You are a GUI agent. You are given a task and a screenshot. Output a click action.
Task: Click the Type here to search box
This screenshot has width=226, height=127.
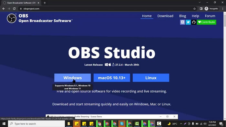(x=36, y=124)
